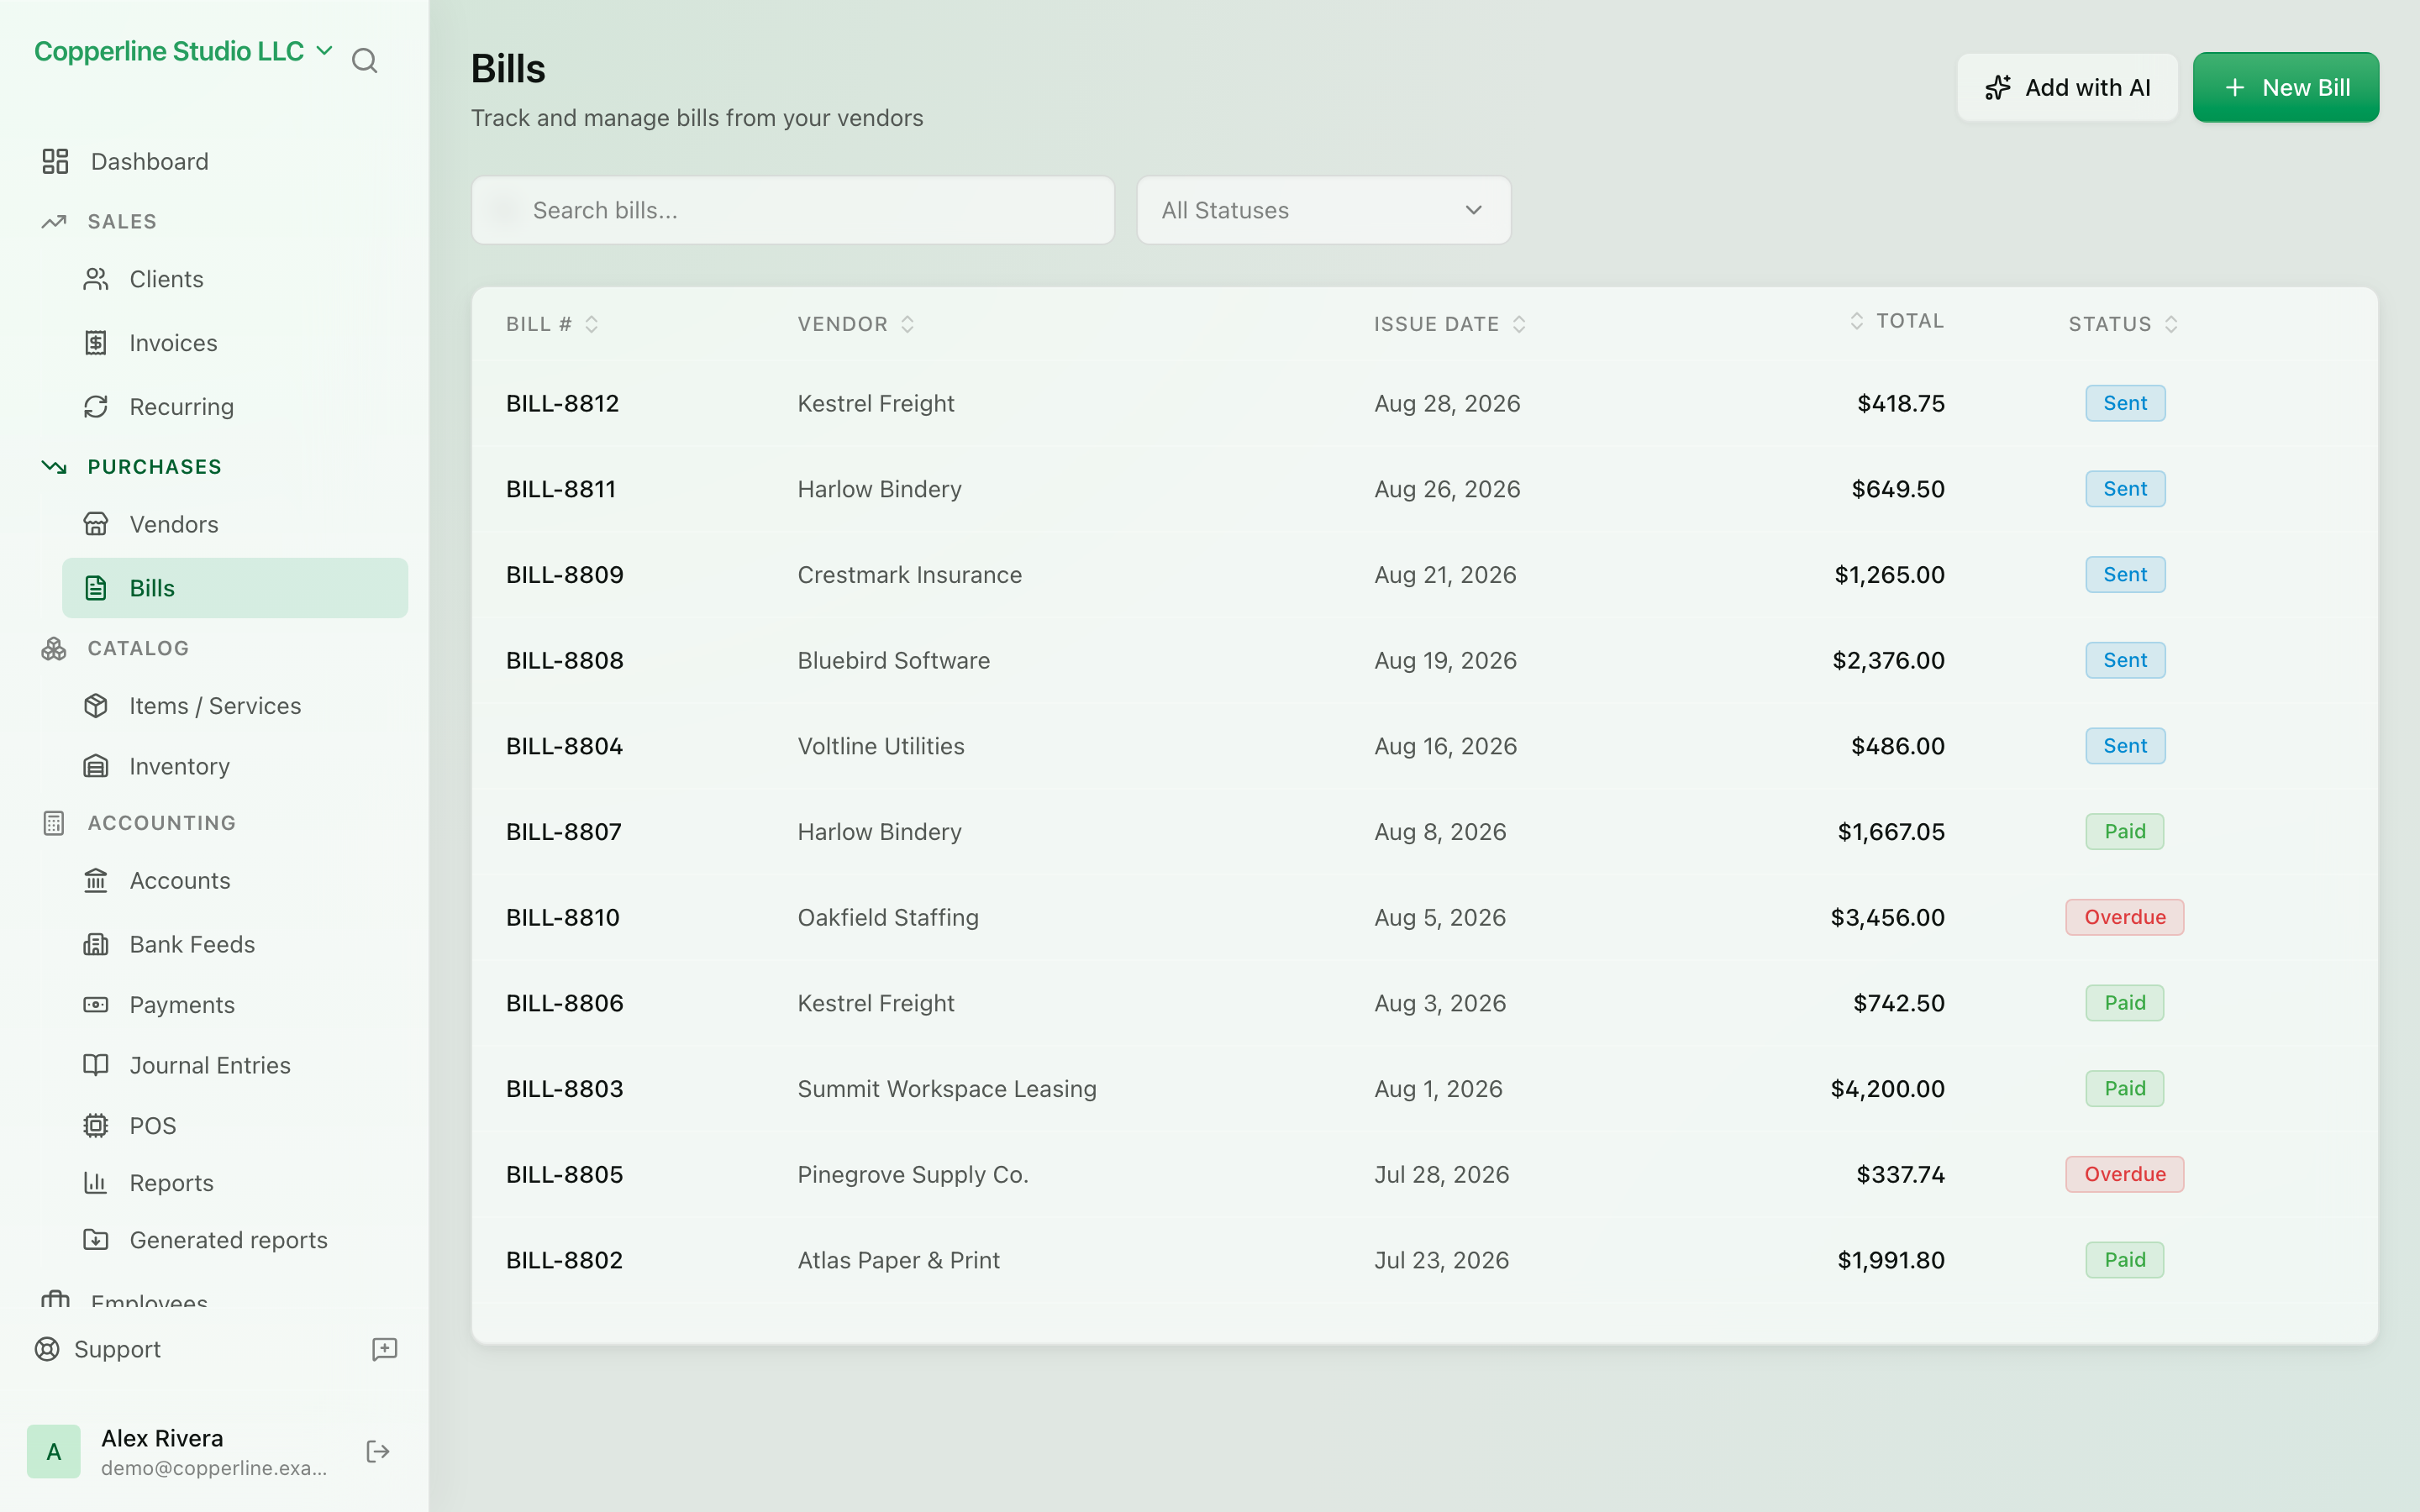Click the vendor Atlas Paper & Print
Viewport: 2420px width, 1512px height.
pyautogui.click(x=898, y=1260)
